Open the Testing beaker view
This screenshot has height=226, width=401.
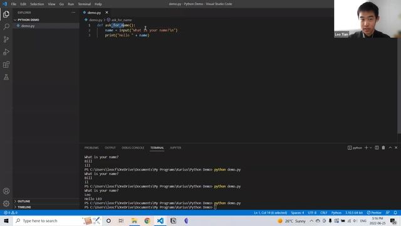(6, 77)
